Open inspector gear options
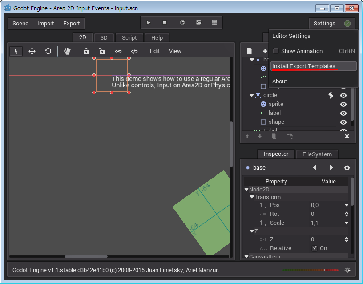 pos(347,168)
